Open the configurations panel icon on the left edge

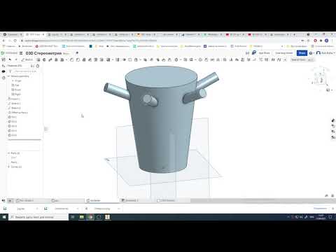[x=3, y=78]
